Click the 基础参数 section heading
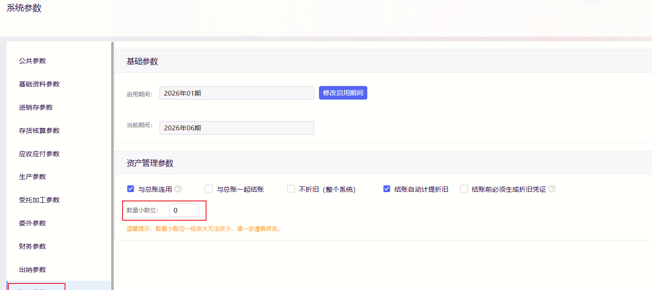 click(142, 61)
